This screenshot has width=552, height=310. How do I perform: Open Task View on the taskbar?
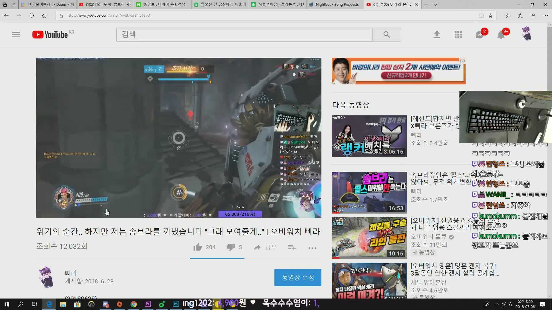[34, 304]
